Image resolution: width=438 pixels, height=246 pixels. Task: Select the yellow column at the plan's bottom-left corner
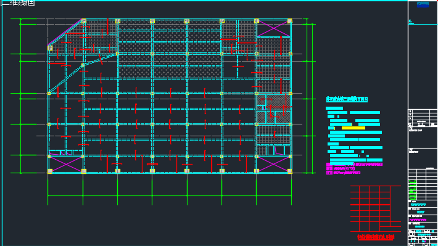coord(50,171)
